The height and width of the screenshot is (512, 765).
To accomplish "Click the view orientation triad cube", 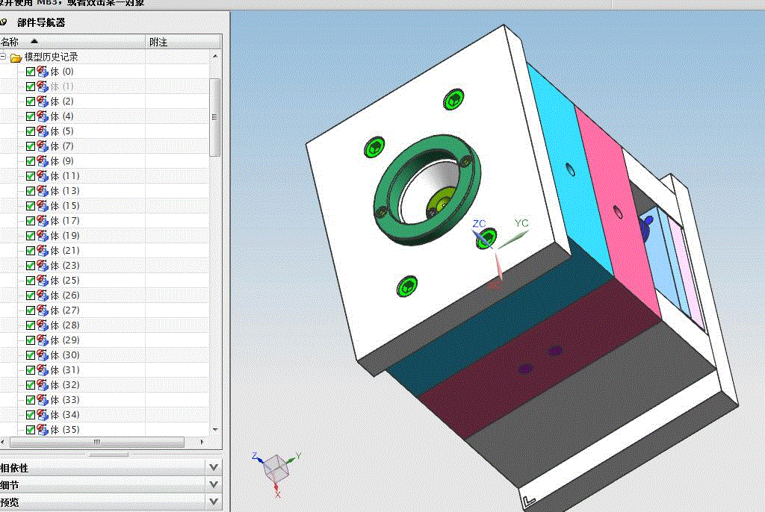I will point(276,468).
